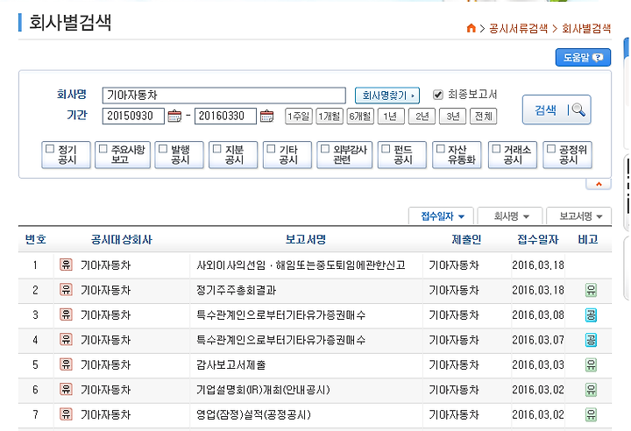This screenshot has height=431, width=631.
Task: Click the home icon in breadcrumb
Action: [471, 28]
